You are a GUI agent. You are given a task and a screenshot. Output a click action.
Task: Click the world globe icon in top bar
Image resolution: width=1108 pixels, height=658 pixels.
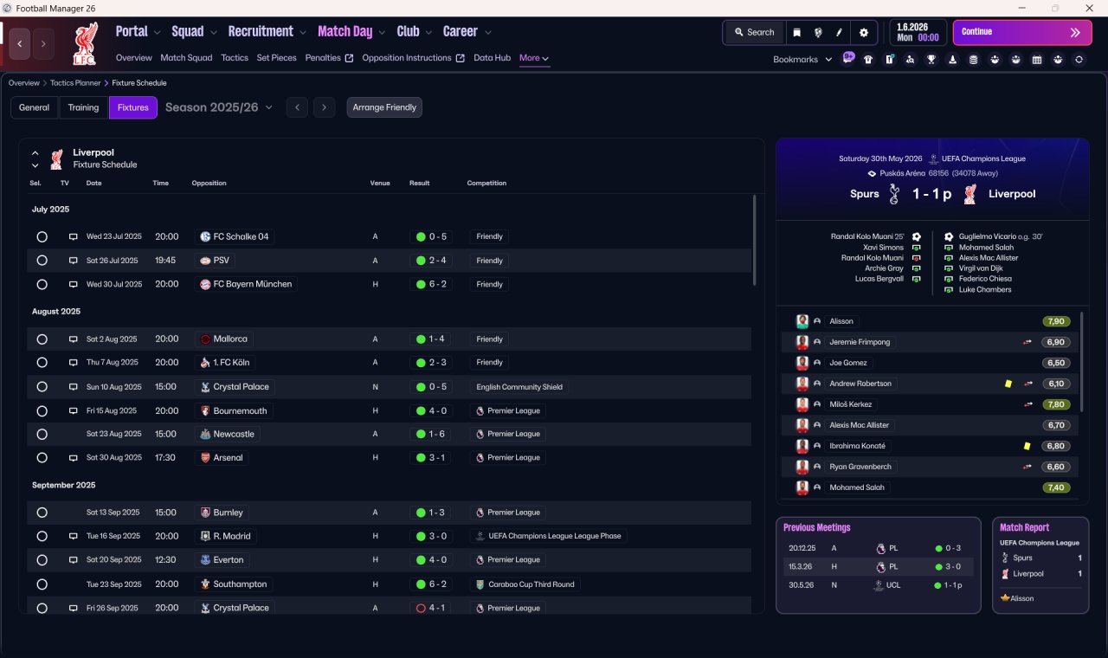tap(818, 32)
